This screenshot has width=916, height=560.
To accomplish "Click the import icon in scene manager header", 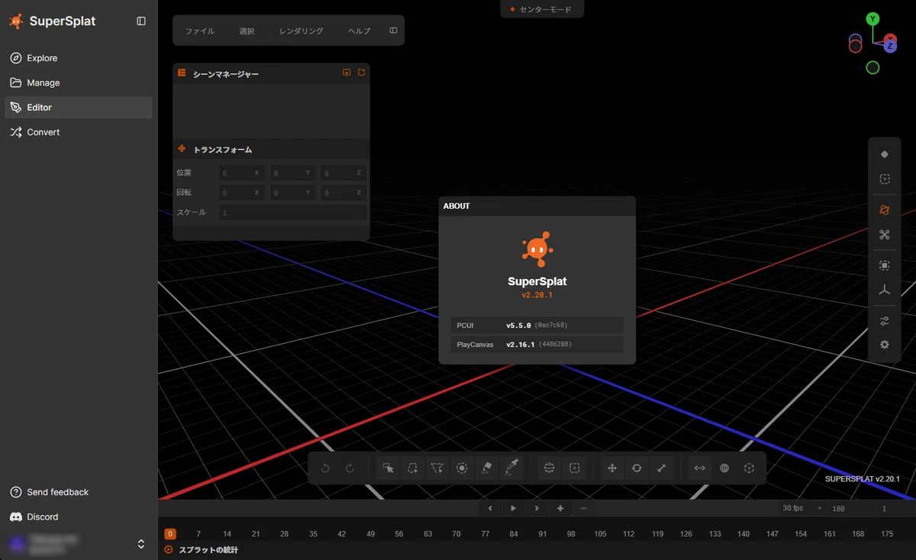I will tap(347, 73).
